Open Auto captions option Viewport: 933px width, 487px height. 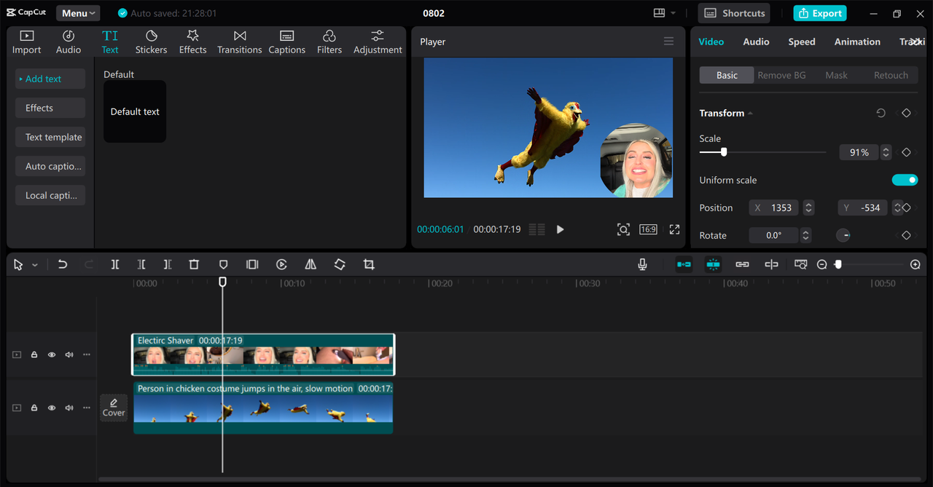click(x=50, y=166)
